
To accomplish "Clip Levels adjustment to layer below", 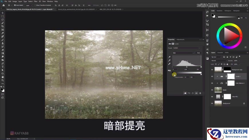I will click(185, 93).
